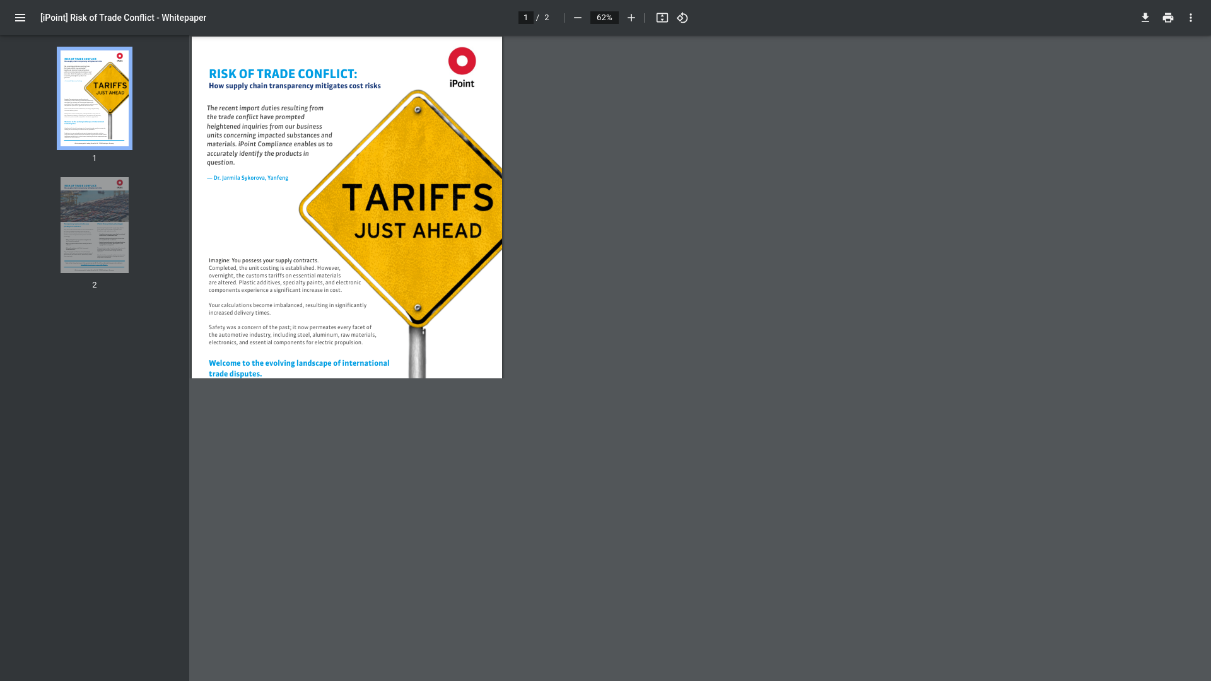Rotate the document counterclockwise
This screenshot has width=1211, height=681.
[682, 18]
